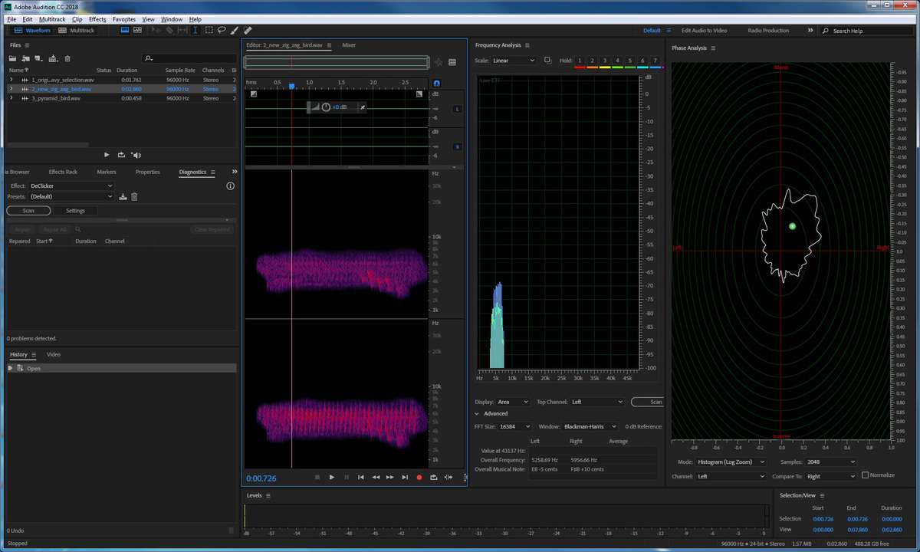920x552 pixels.
Task: Open the Effect DeClicker dropdown
Action: (x=71, y=186)
